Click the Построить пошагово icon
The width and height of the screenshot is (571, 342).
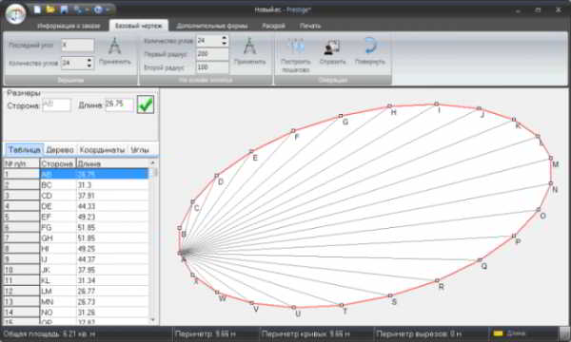[x=296, y=47]
